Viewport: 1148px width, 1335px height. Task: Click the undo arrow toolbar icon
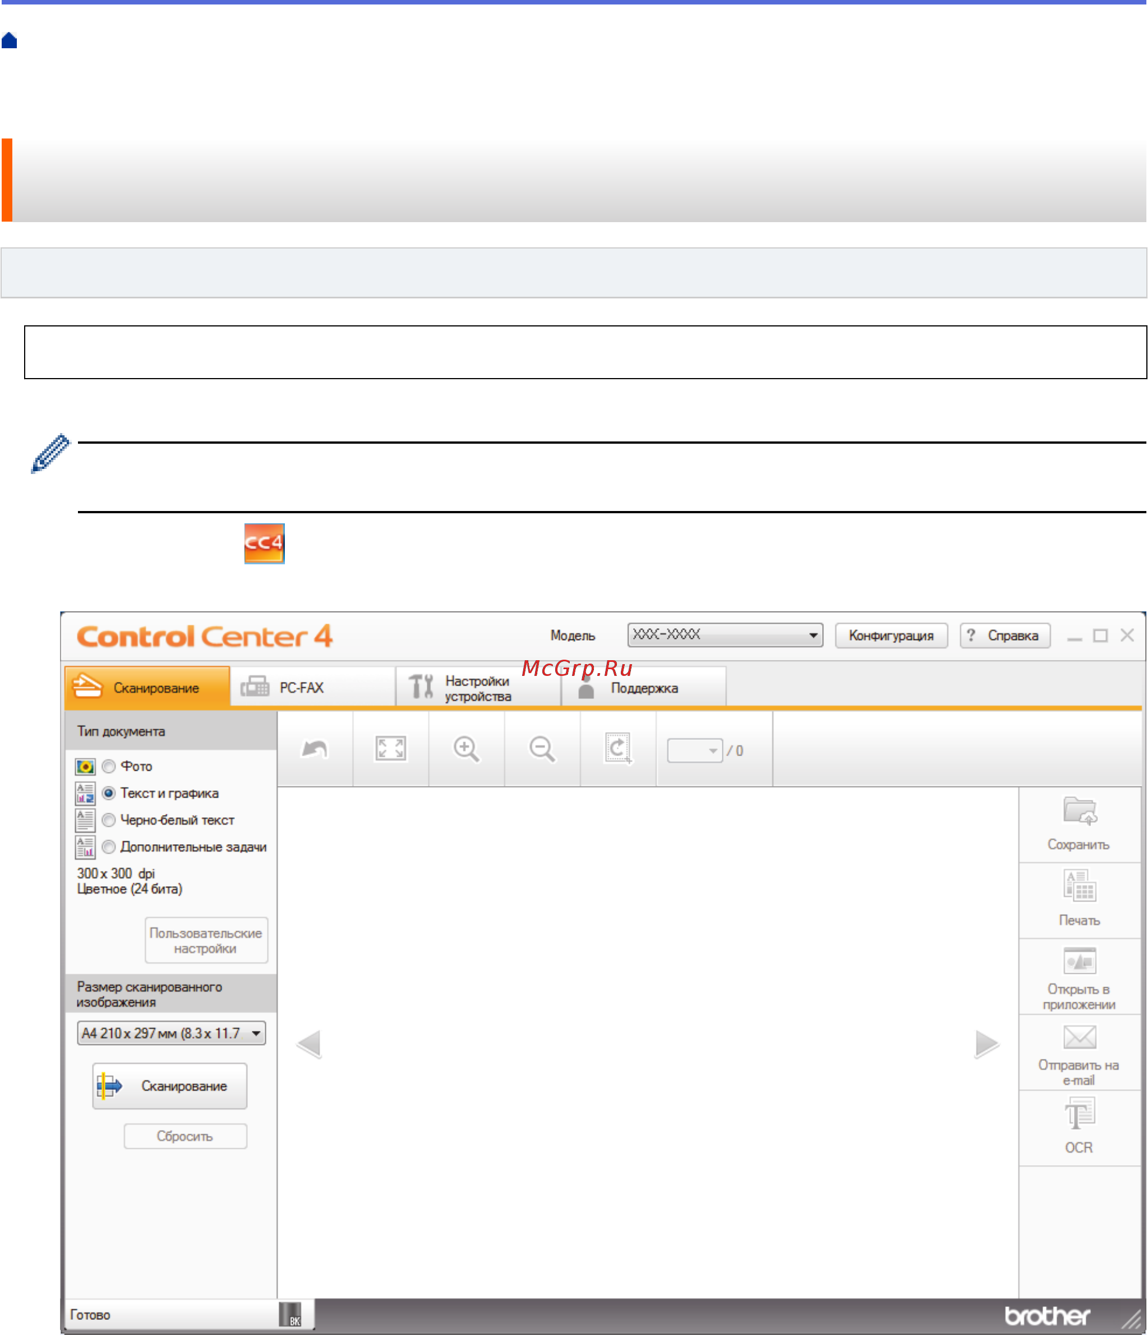click(315, 749)
